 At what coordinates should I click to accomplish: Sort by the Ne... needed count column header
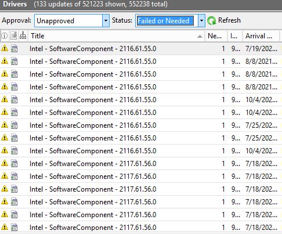[x=216, y=36]
